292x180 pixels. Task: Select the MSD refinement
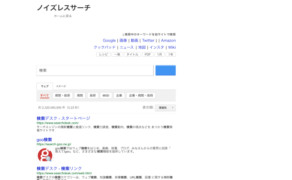(x=106, y=95)
